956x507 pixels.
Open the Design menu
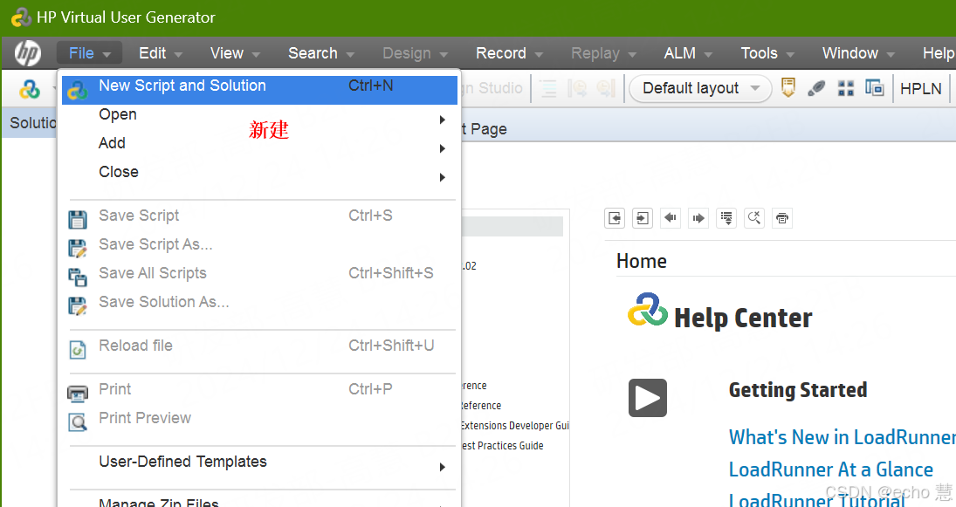(415, 53)
